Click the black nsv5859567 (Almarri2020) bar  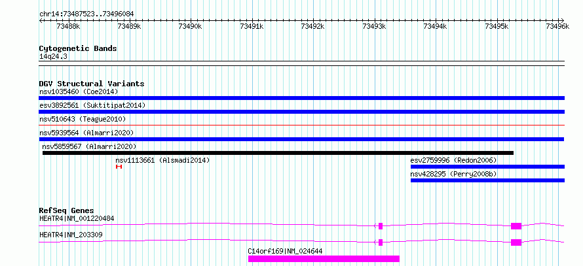(278, 153)
